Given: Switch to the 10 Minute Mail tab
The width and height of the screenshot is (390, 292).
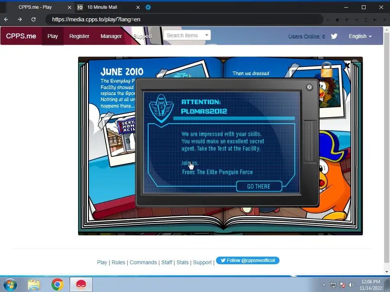Looking at the screenshot, I should [102, 7].
